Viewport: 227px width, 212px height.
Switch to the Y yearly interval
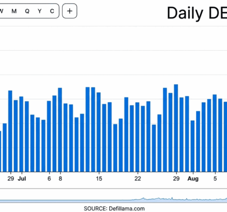[x=40, y=11]
